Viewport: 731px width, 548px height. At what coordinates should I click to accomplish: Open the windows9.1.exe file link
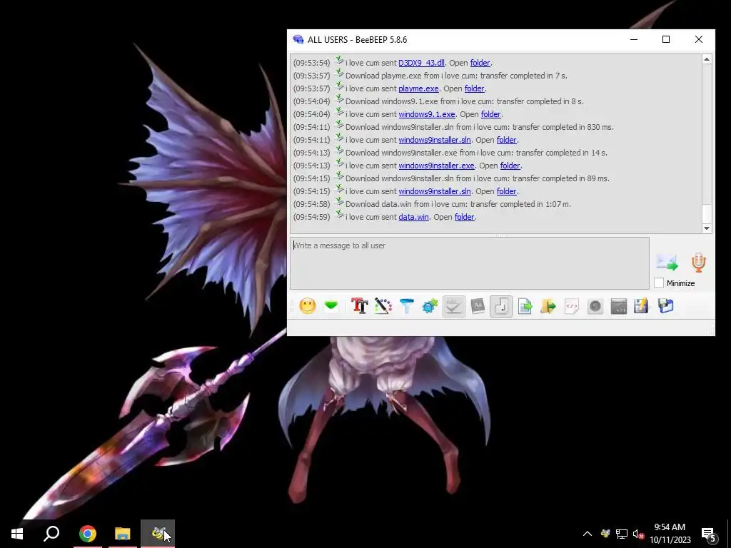click(427, 114)
